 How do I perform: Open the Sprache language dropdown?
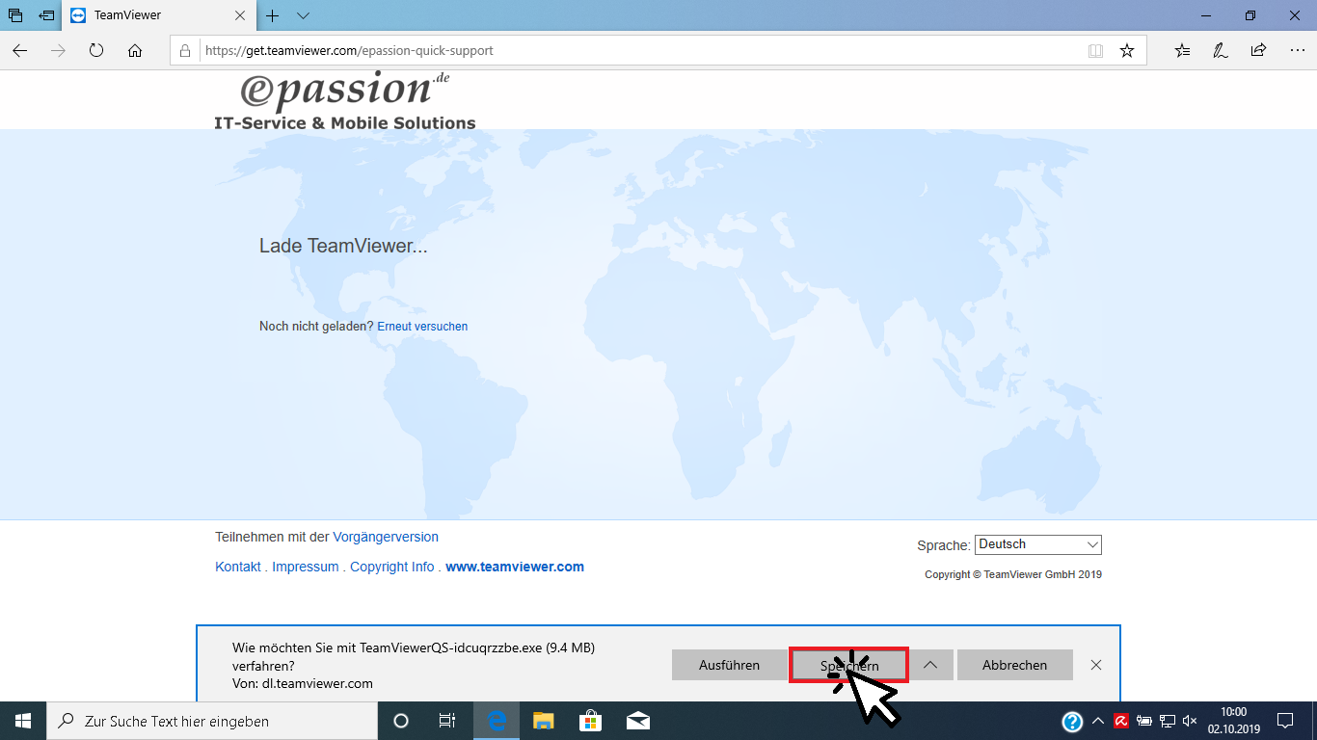1038,544
